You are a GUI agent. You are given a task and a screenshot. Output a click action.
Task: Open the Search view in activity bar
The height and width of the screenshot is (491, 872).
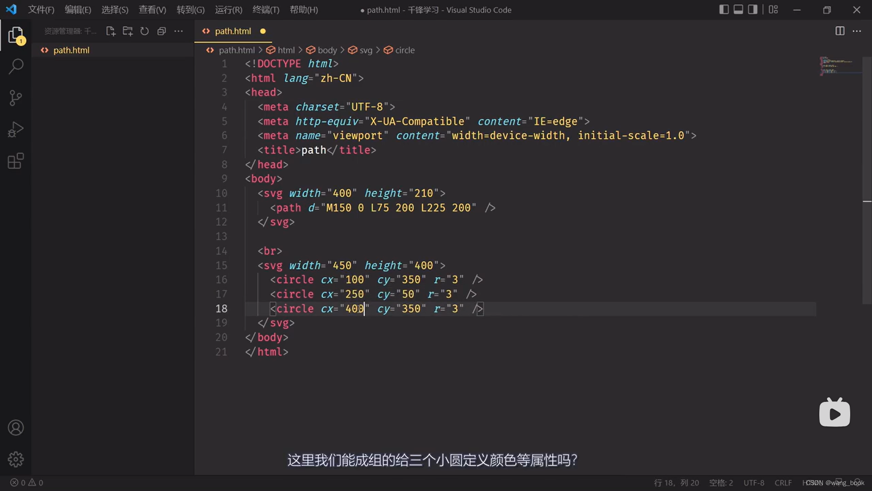[16, 66]
